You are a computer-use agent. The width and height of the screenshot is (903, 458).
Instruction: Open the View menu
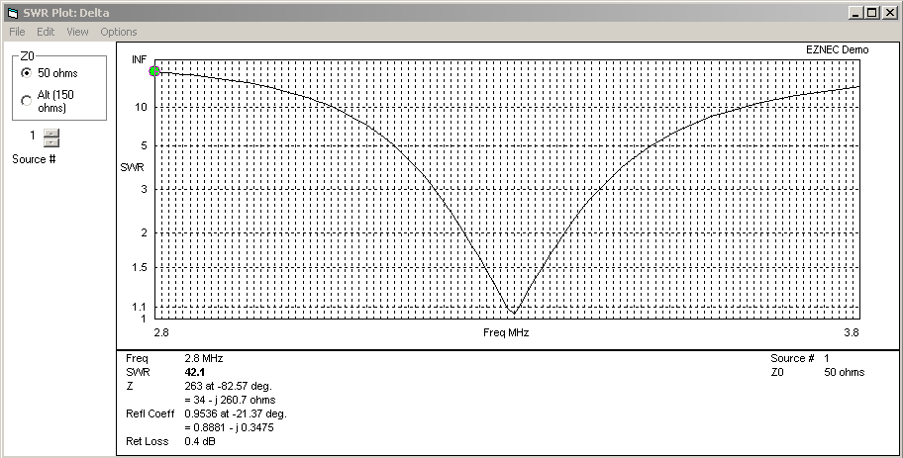coord(77,32)
